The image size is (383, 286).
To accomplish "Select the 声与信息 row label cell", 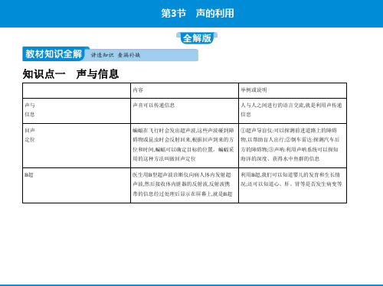I will click(x=77, y=111).
